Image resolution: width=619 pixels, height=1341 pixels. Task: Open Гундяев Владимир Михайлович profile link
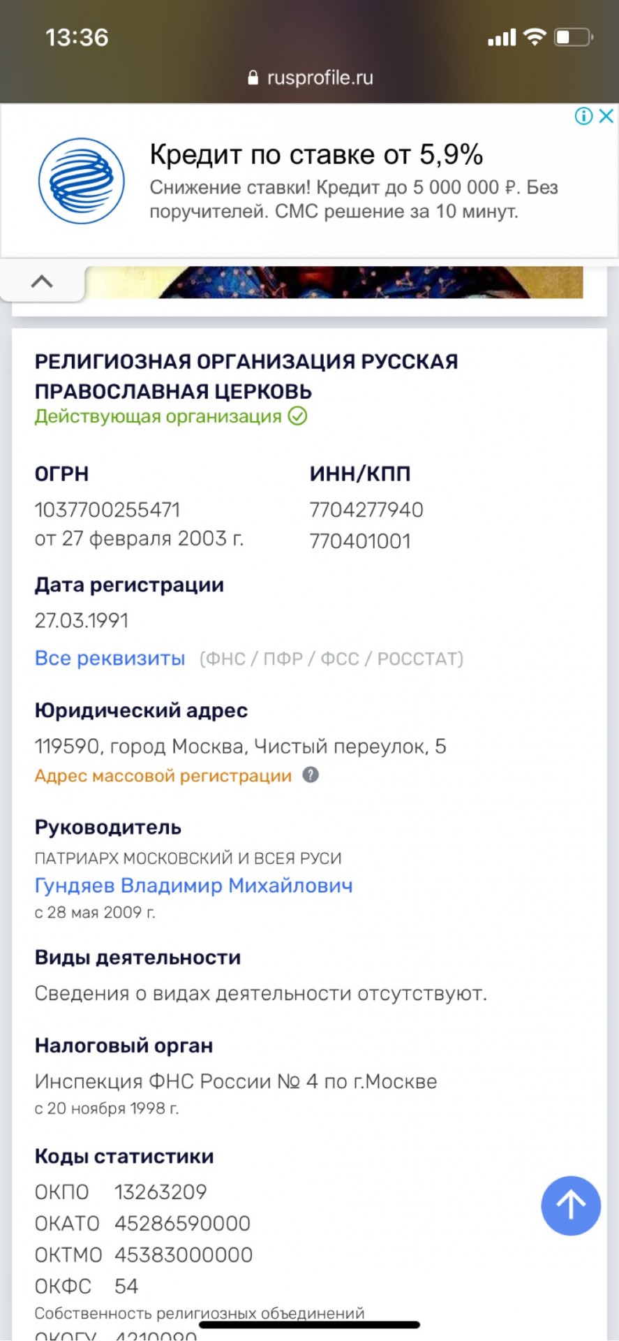point(193,885)
